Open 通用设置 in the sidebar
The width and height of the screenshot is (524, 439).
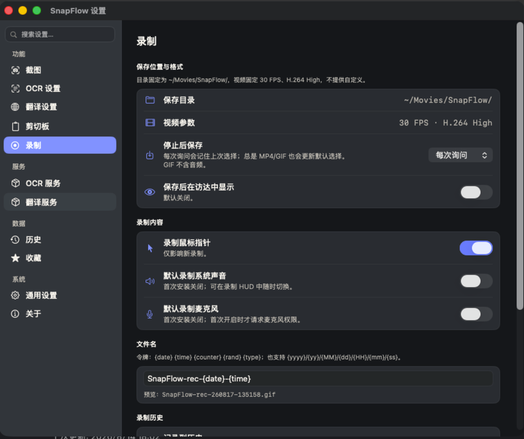pos(60,296)
